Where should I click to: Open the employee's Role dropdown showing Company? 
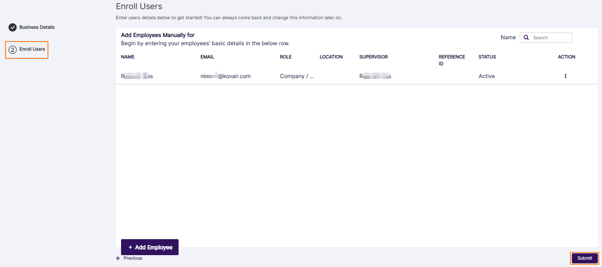pyautogui.click(x=297, y=76)
